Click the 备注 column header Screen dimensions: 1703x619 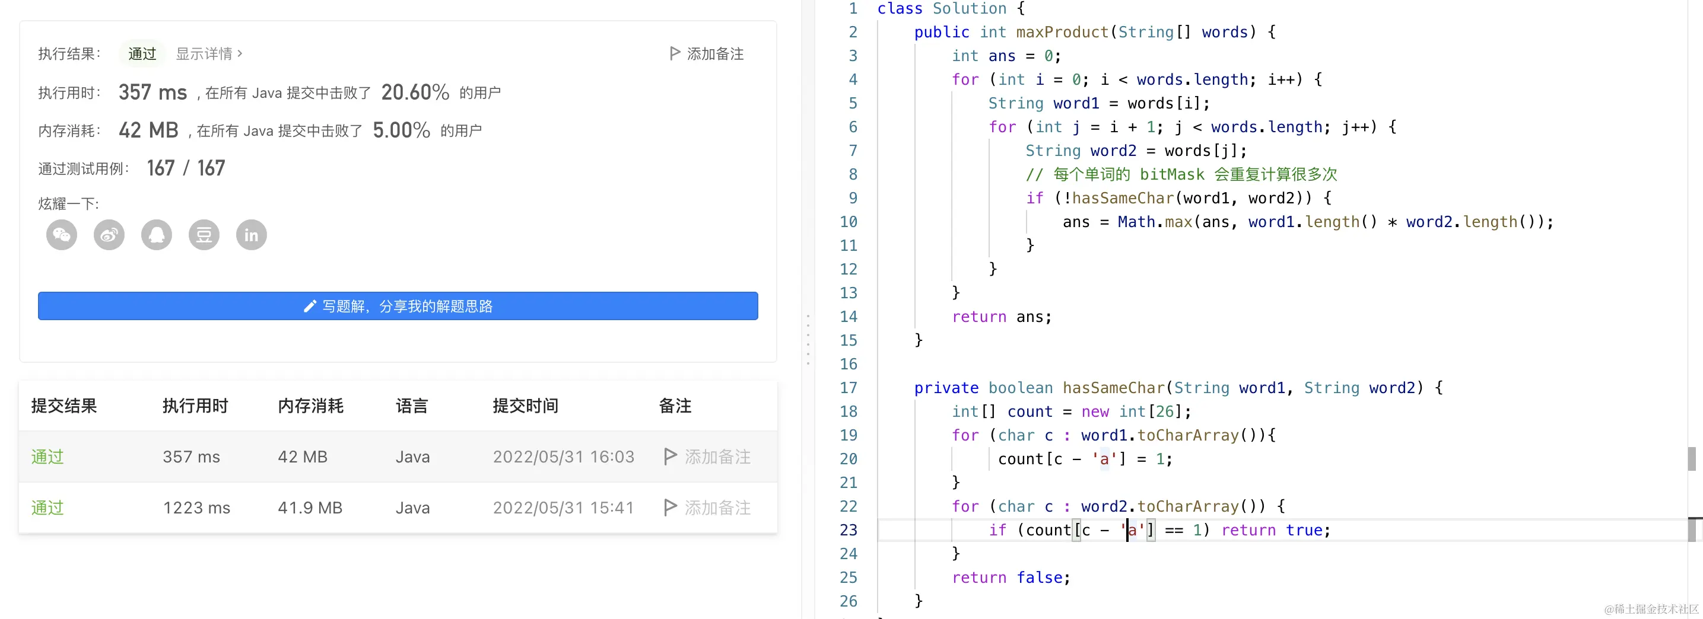point(675,406)
